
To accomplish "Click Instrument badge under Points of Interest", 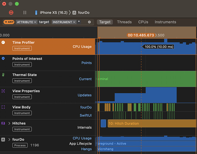I will pos(22,65).
